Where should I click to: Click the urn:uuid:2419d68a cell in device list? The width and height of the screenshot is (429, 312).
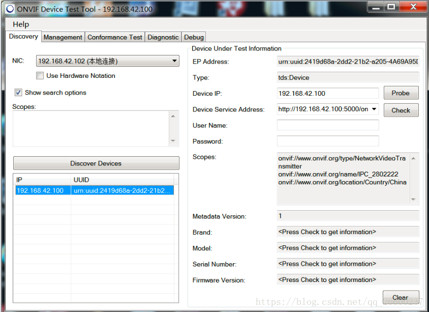click(x=122, y=190)
